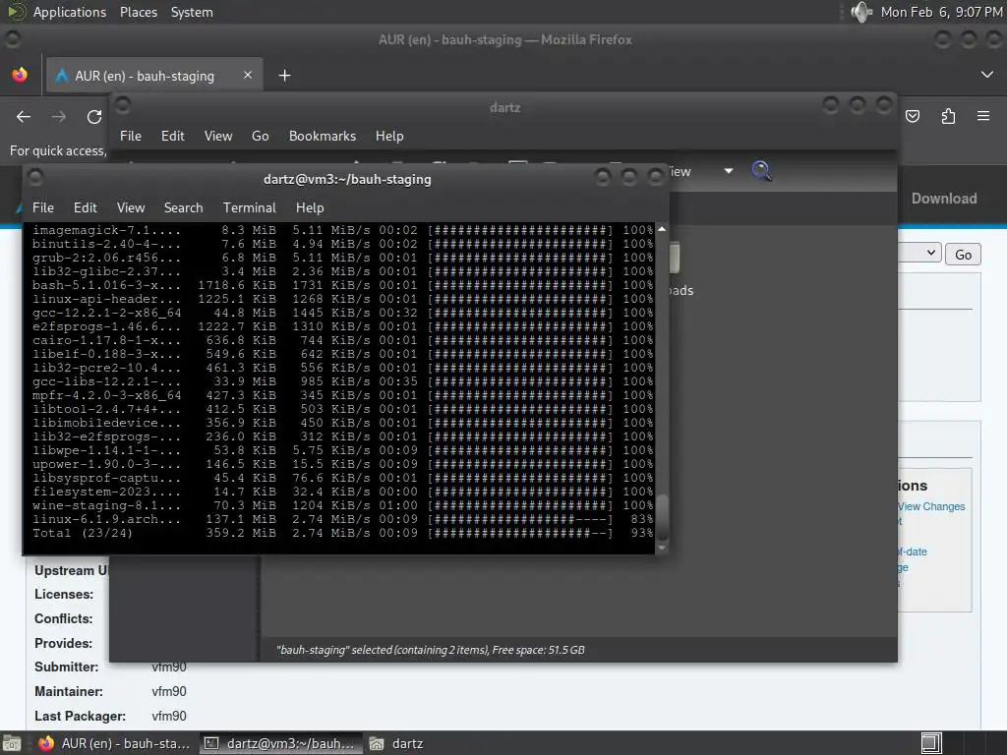Open Help menu in dartz file manager
Viewport: 1007px width, 755px height.
point(389,136)
